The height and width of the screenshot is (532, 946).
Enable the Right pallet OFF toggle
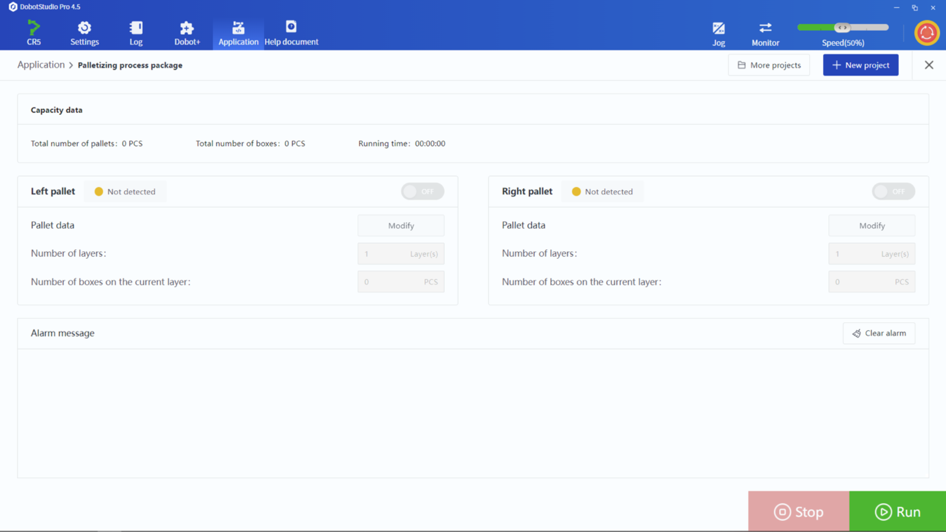893,191
